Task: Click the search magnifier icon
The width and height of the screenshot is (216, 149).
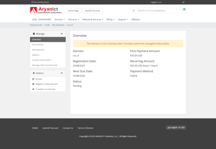Action: (134, 10)
